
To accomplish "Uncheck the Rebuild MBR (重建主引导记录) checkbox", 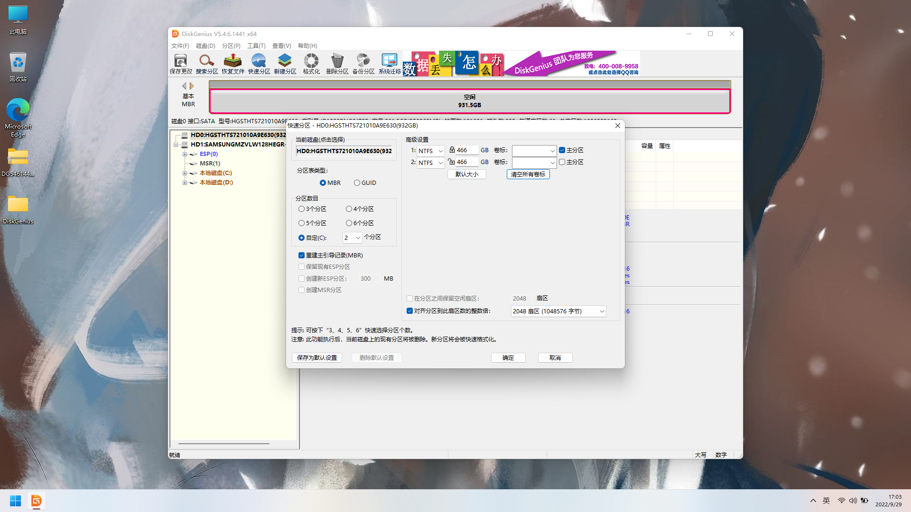I will click(301, 256).
